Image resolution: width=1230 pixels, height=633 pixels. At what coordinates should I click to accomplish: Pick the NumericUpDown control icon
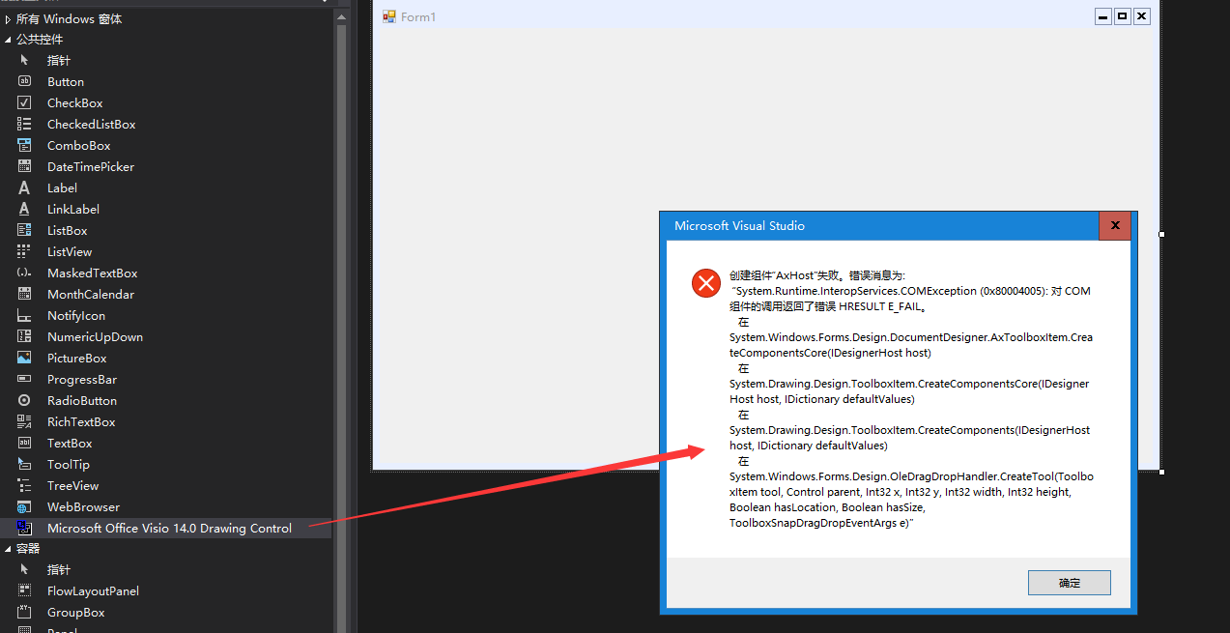[25, 337]
